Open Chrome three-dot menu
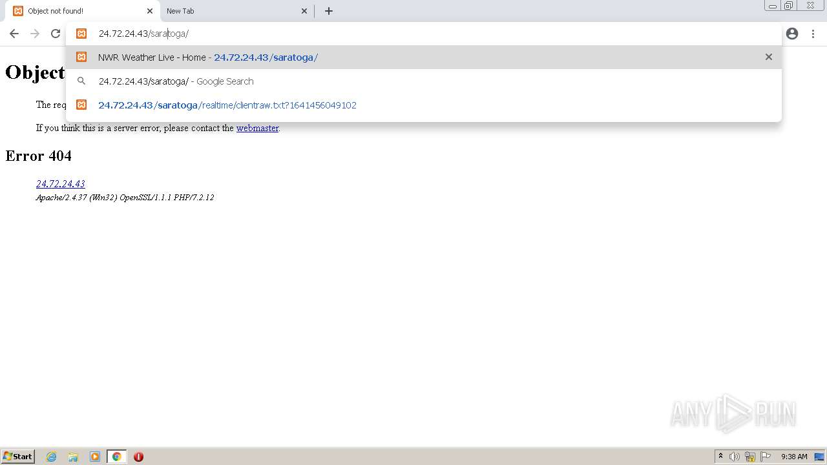 click(813, 34)
